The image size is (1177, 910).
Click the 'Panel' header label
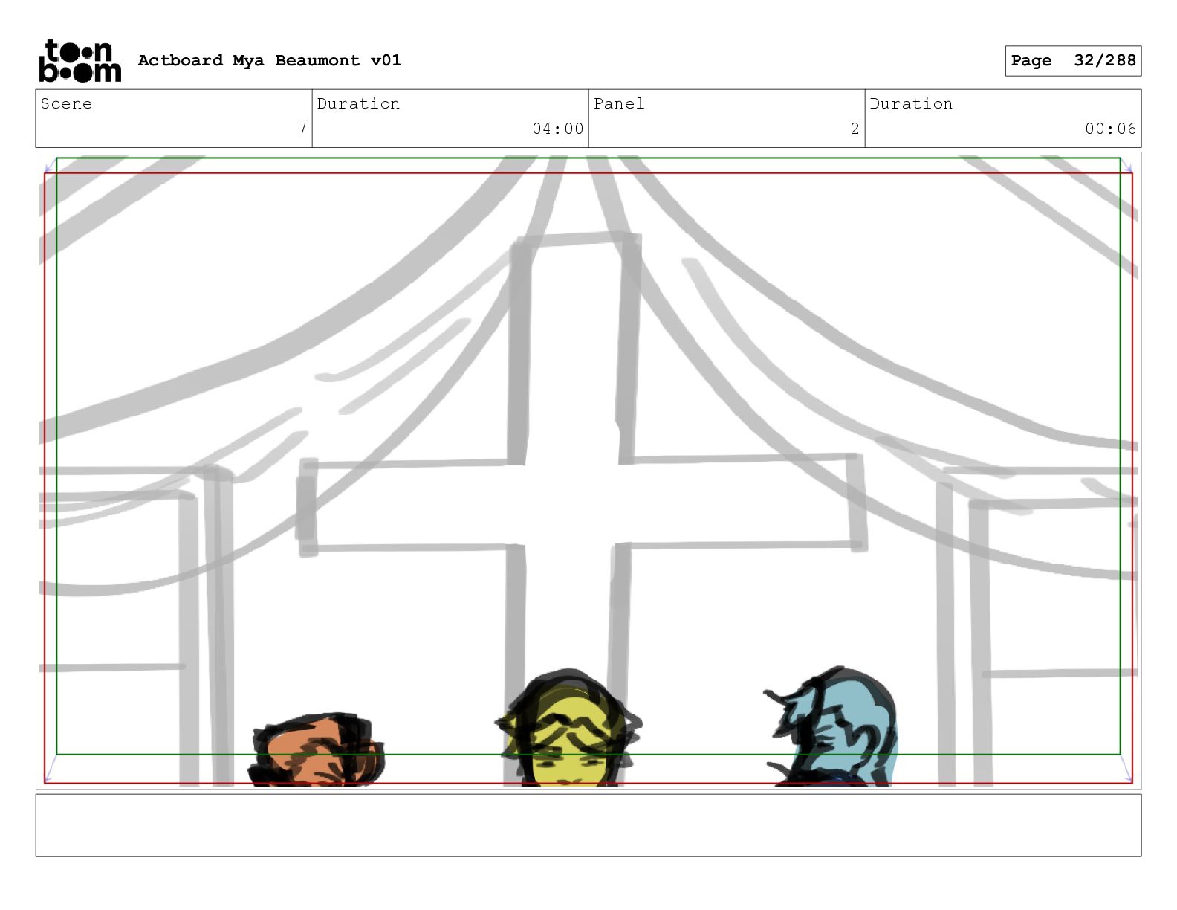[619, 103]
